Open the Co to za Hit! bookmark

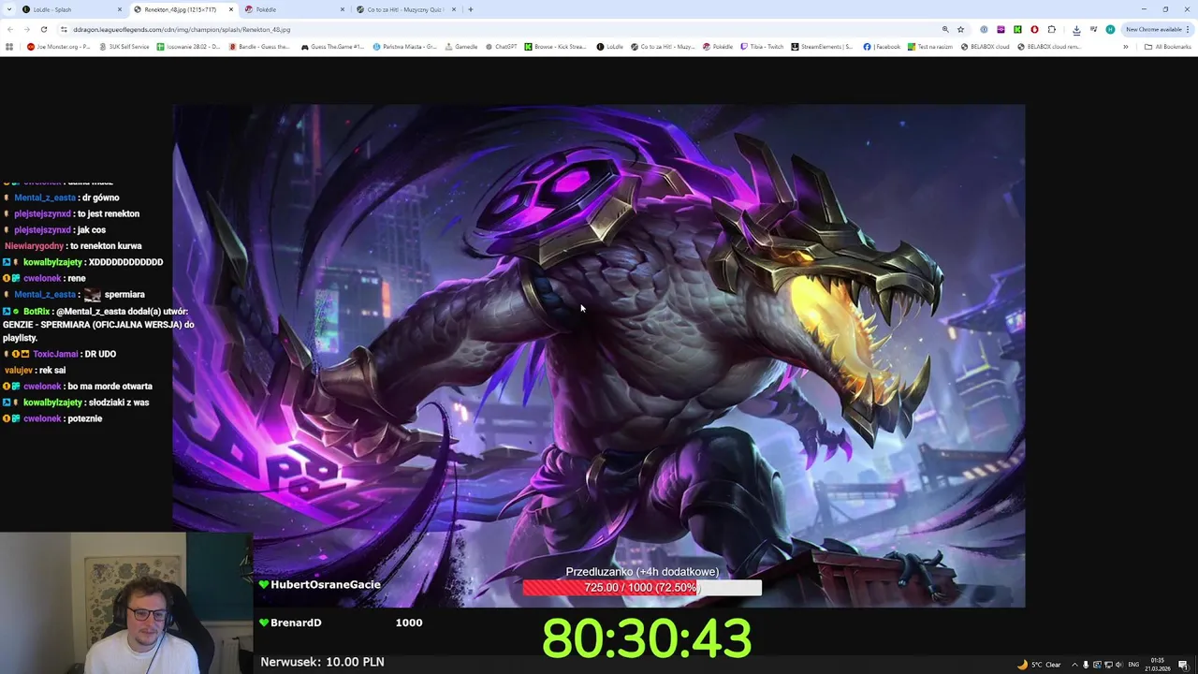click(663, 46)
